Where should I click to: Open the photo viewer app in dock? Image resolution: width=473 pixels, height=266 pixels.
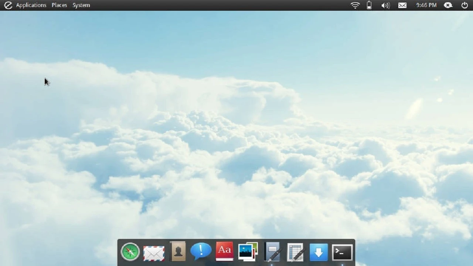(x=248, y=252)
